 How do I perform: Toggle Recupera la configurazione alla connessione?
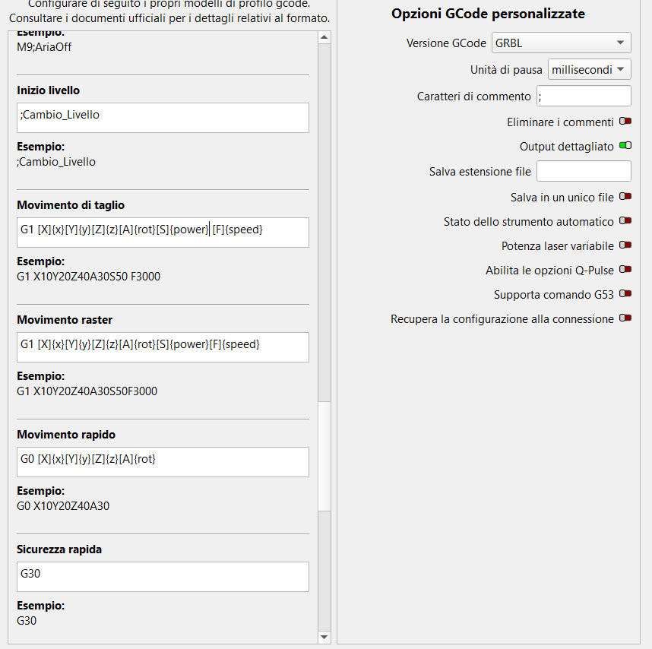[625, 319]
